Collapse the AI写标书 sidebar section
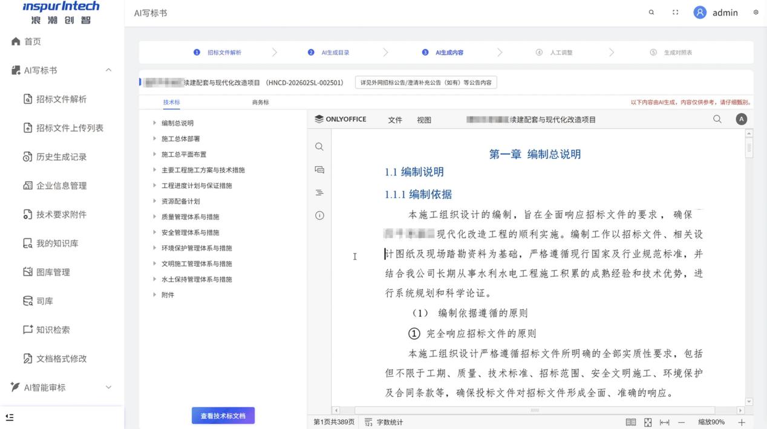 click(108, 70)
